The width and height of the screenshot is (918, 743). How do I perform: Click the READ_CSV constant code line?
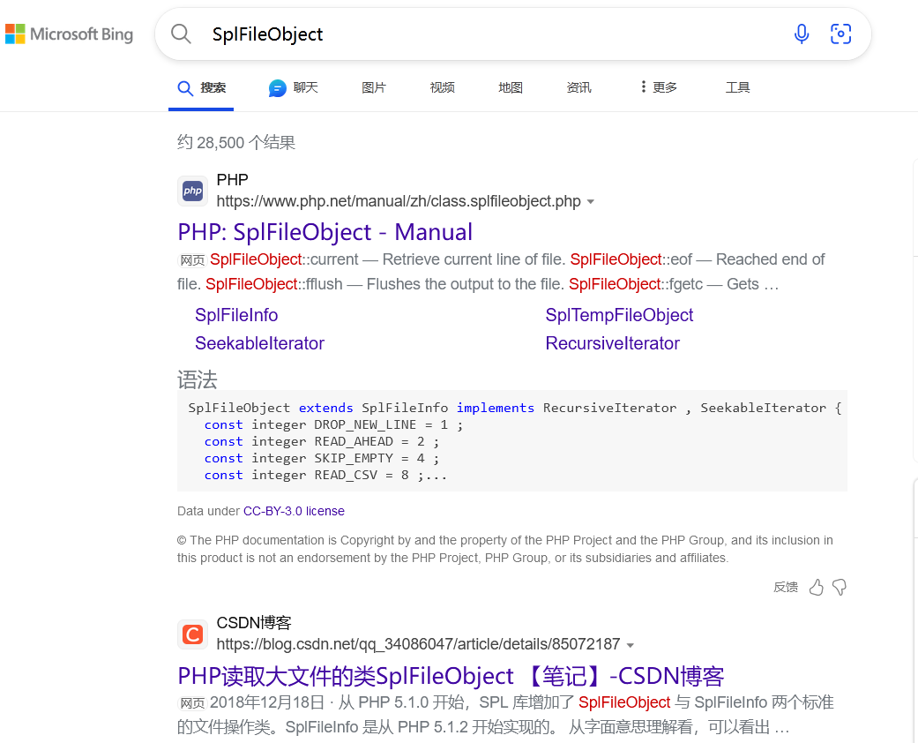[x=325, y=476]
